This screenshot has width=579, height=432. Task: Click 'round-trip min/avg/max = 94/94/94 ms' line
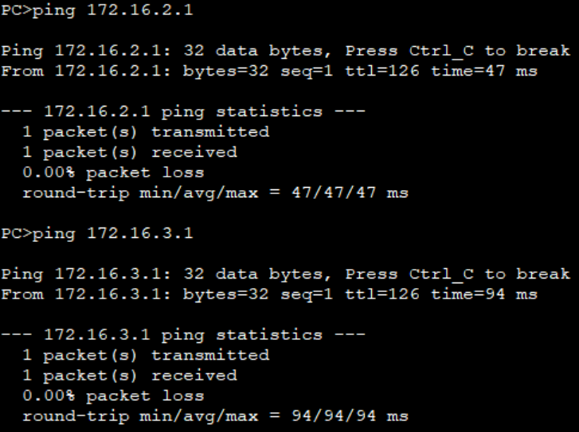pyautogui.click(x=215, y=417)
